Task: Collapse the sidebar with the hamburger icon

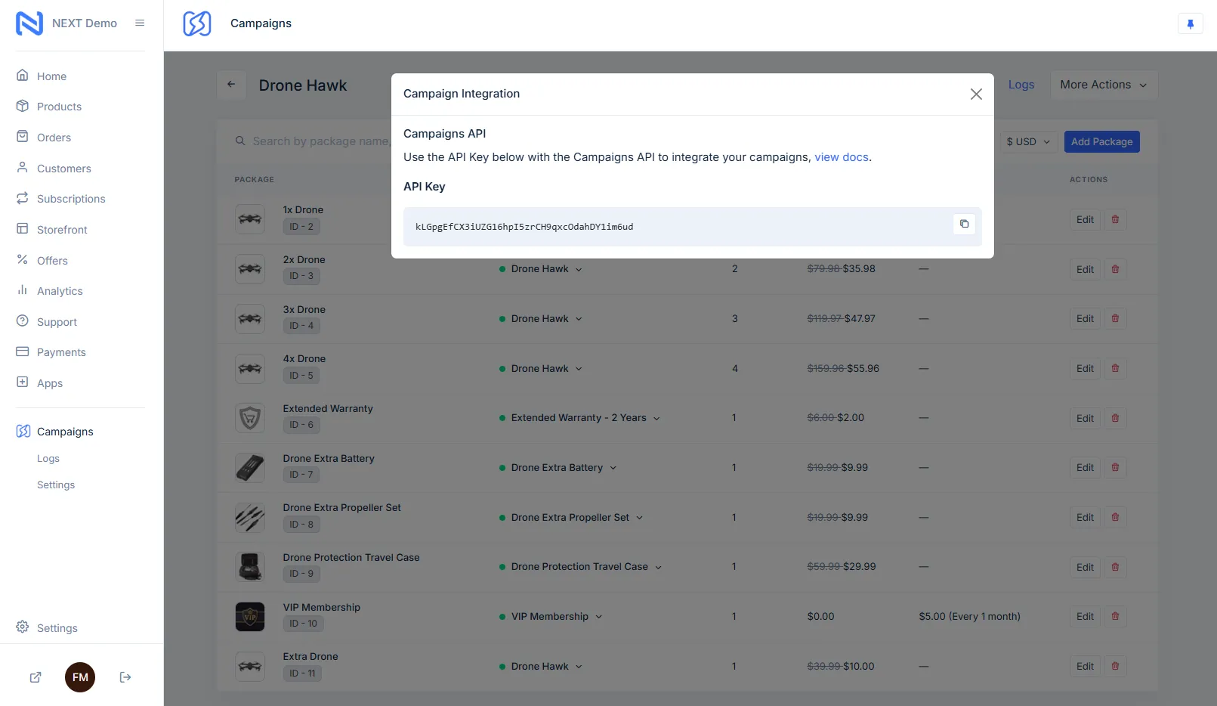Action: point(139,23)
